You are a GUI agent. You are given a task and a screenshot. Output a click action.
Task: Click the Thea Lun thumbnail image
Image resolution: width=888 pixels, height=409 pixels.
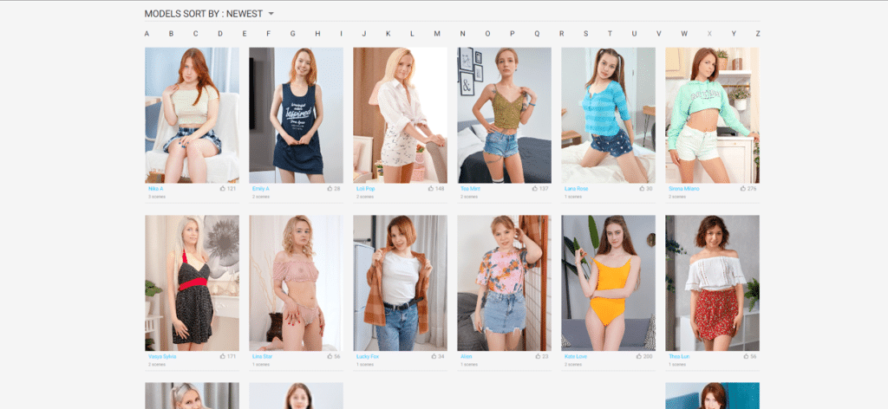(713, 282)
